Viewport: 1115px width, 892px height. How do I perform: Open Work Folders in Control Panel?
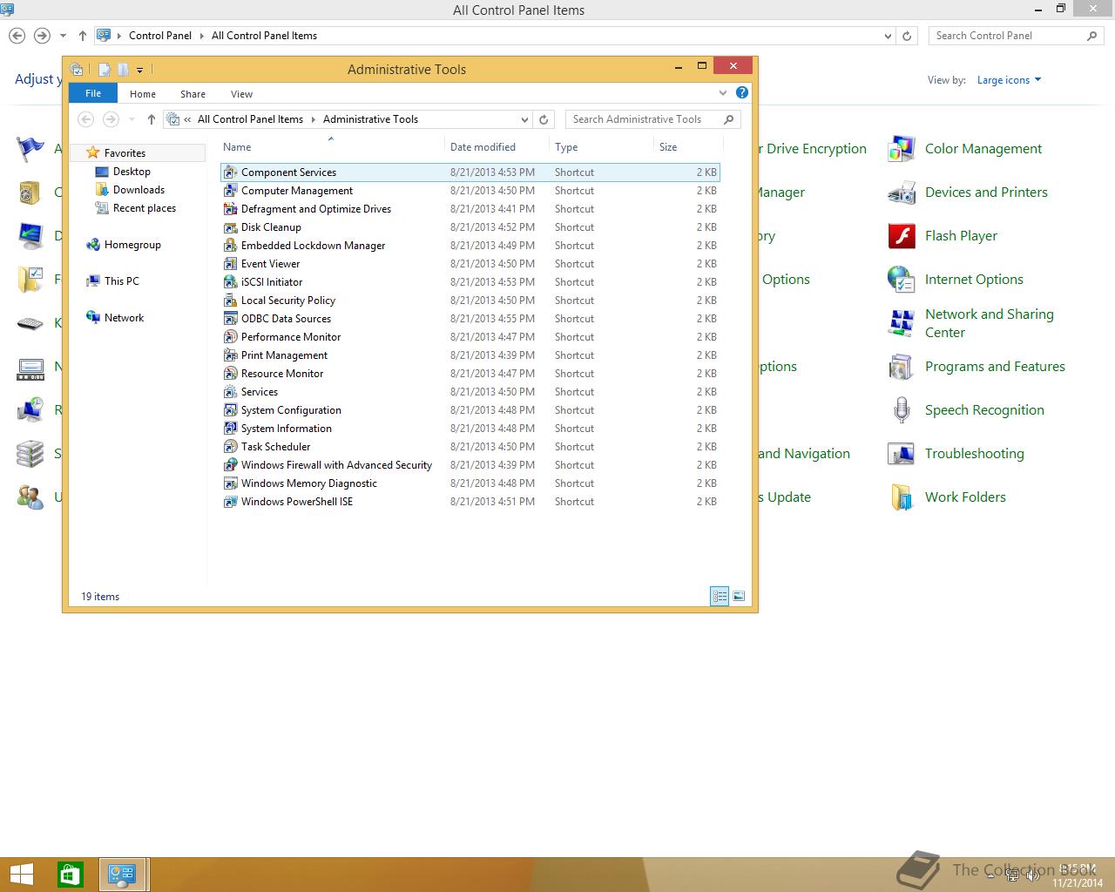coord(965,497)
